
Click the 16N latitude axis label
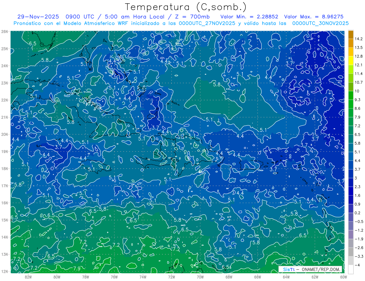point(4,203)
